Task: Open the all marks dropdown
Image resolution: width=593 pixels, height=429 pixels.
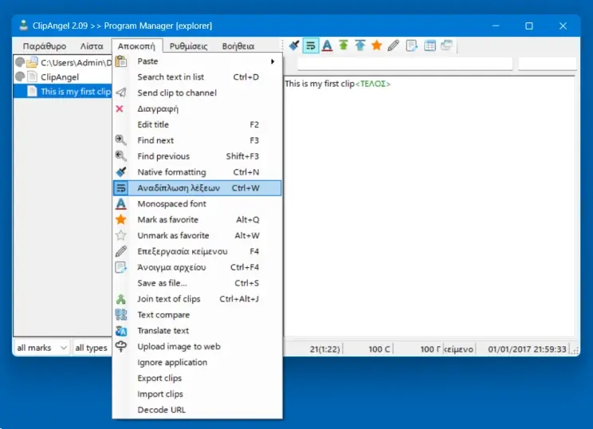Action: coord(42,348)
